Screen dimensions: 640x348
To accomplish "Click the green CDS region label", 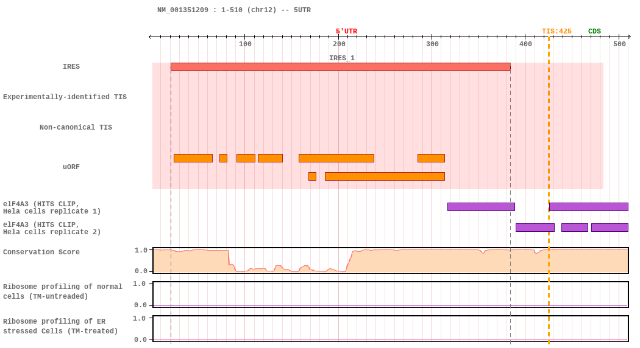I will click(594, 32).
